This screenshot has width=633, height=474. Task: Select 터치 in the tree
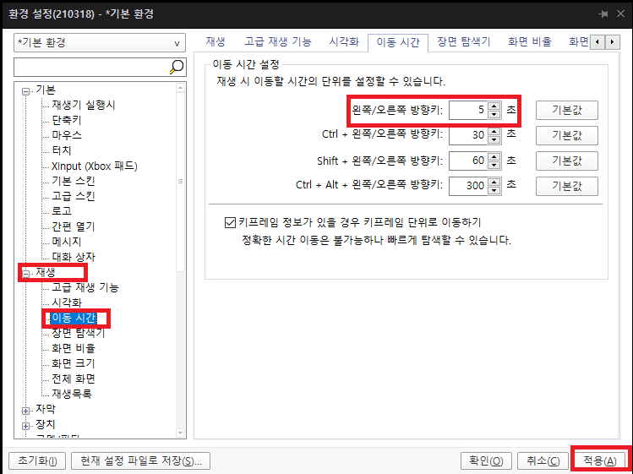[62, 150]
